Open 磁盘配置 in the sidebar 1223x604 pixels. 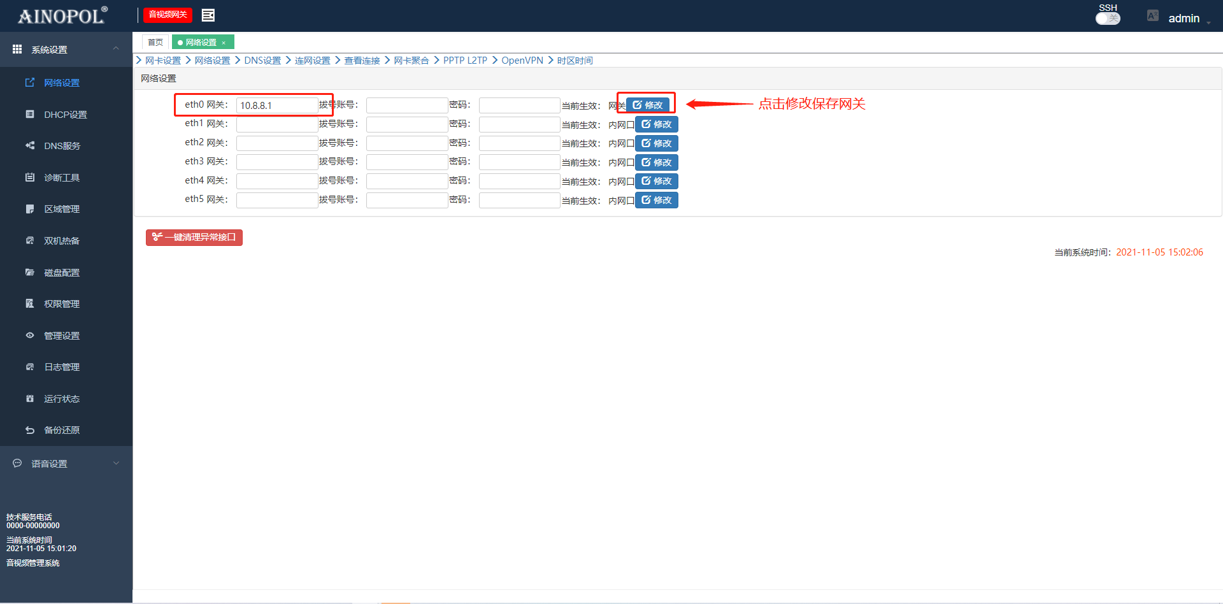pos(62,273)
